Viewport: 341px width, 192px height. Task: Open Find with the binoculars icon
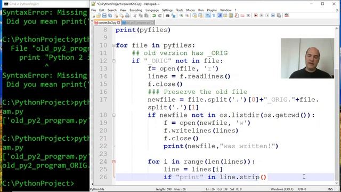click(167, 15)
